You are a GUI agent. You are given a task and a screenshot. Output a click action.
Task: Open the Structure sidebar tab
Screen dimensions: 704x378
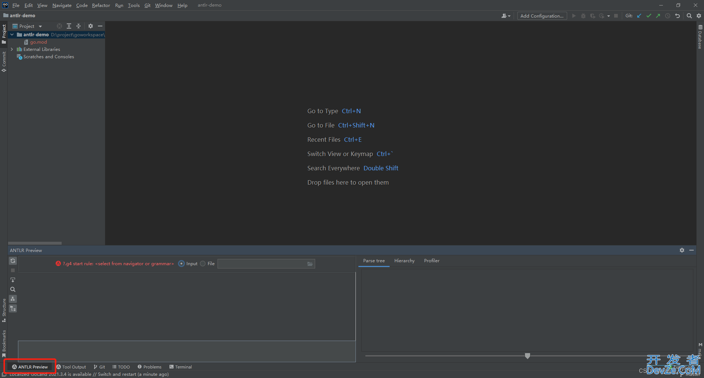[x=4, y=310]
